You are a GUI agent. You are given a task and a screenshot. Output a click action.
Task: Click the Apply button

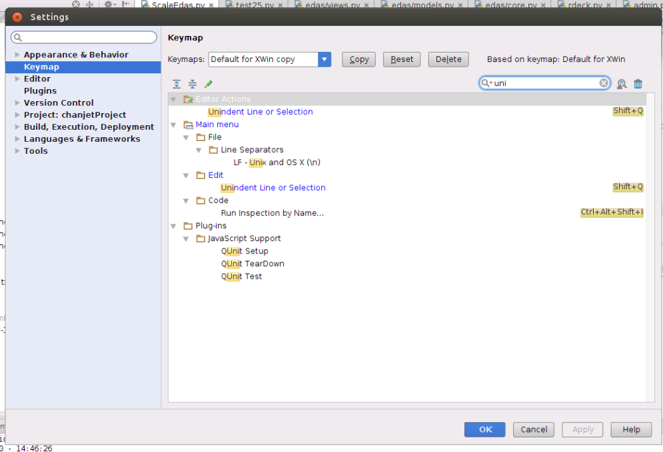[x=582, y=429]
